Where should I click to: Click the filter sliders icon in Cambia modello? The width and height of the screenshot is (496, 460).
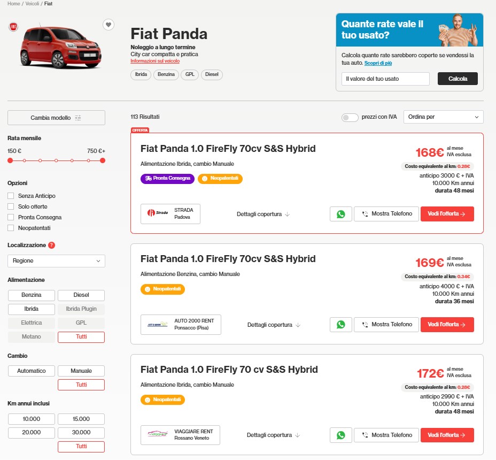pos(78,118)
